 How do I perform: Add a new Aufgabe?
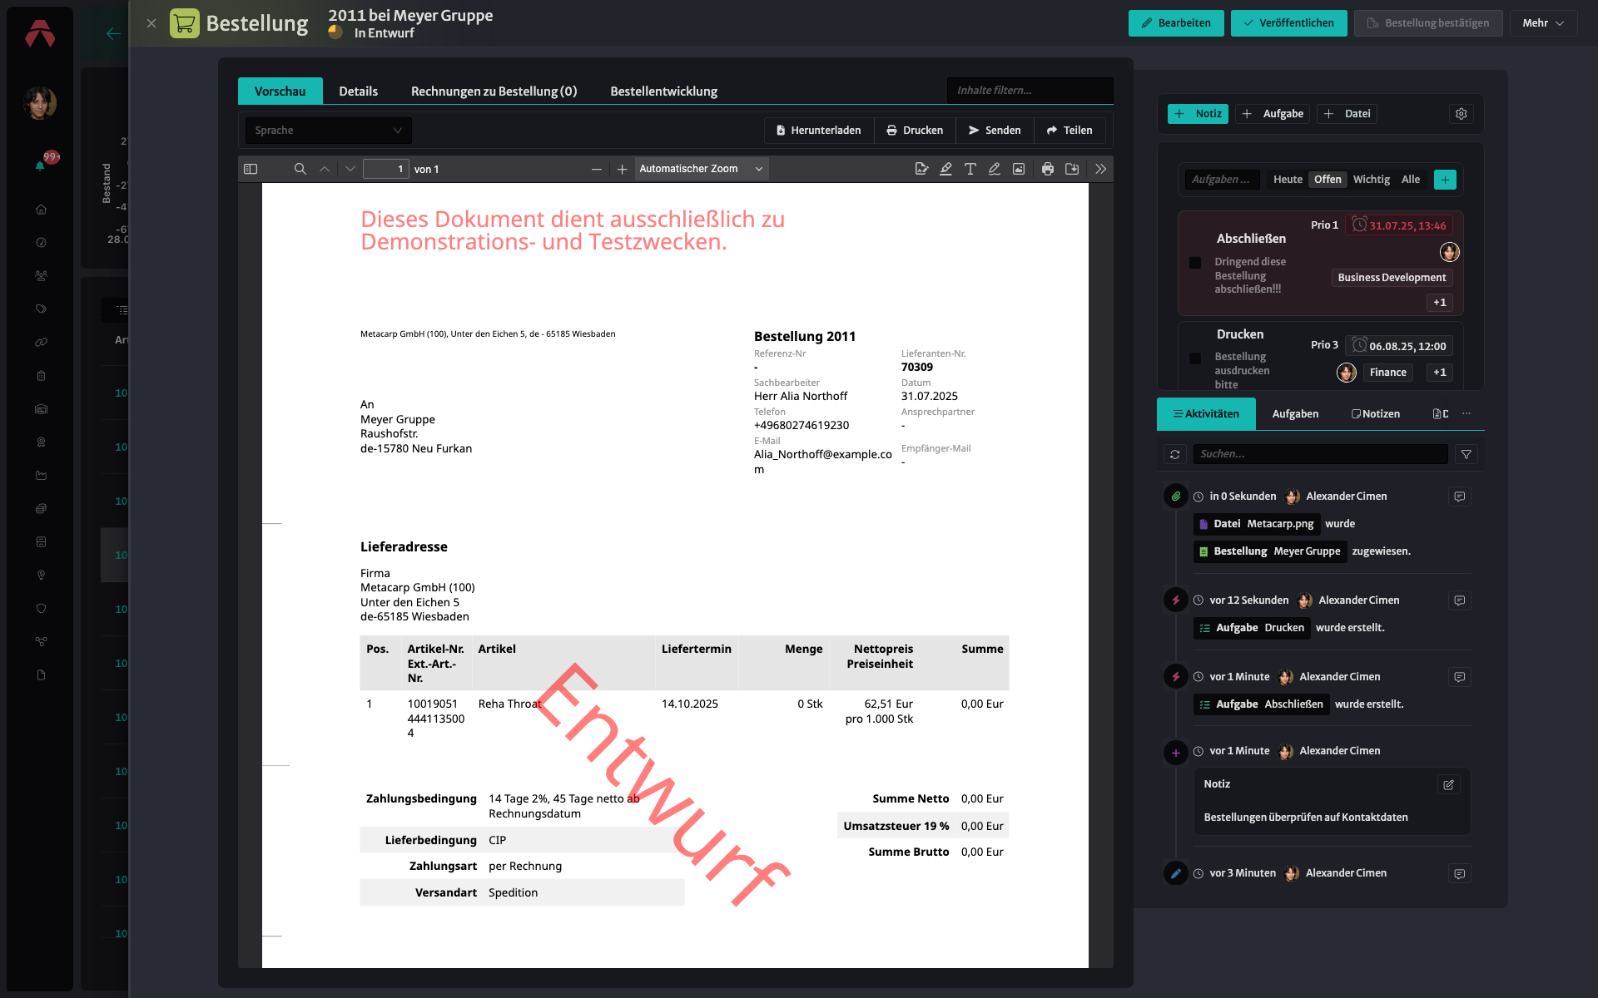click(1273, 114)
